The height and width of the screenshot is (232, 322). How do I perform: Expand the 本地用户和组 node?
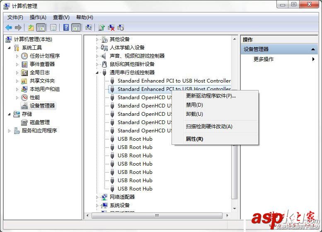[x=17, y=89]
